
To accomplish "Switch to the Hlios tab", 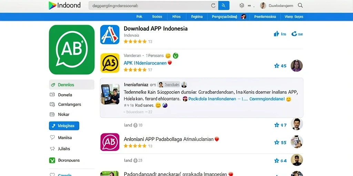I will (x=176, y=16).
